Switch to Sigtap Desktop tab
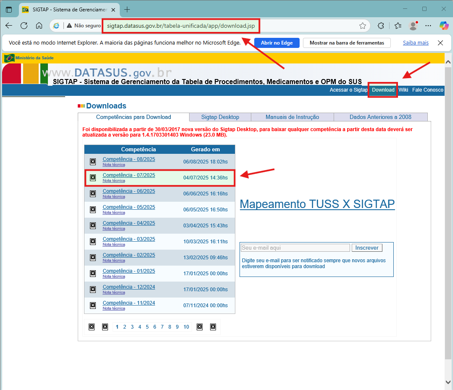Image resolution: width=453 pixels, height=390 pixels. 220,117
